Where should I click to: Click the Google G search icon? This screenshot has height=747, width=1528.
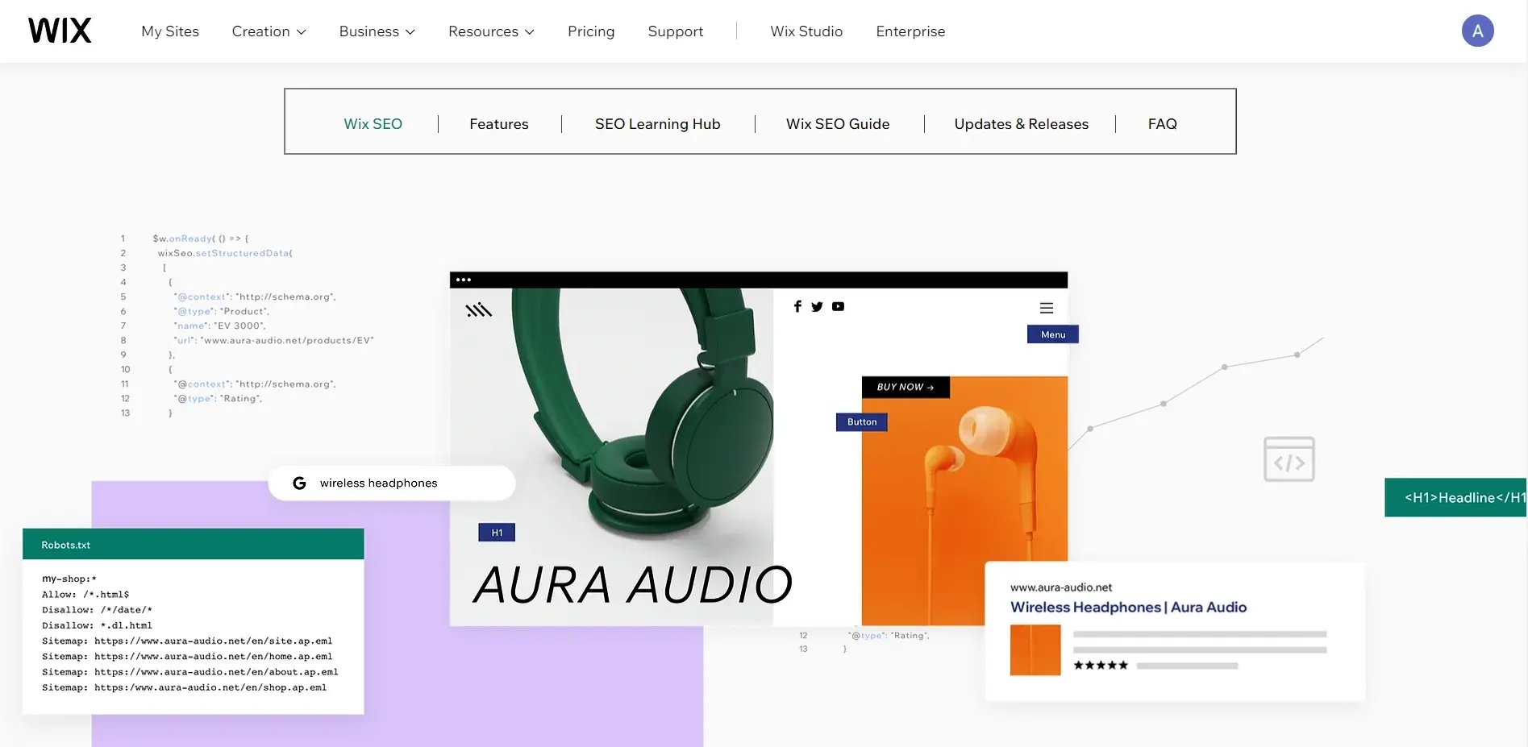299,483
